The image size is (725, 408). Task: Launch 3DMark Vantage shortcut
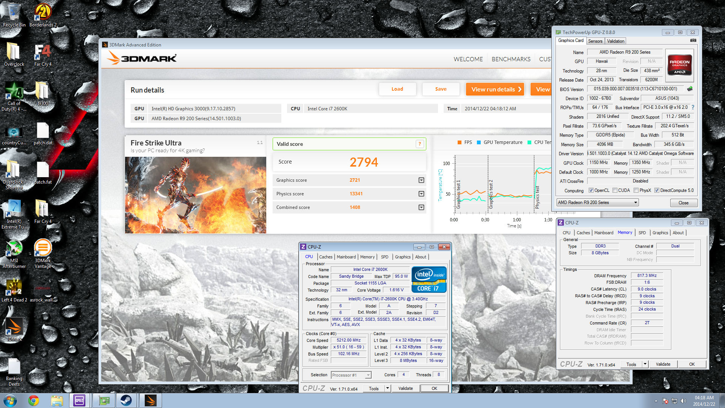[x=43, y=254]
